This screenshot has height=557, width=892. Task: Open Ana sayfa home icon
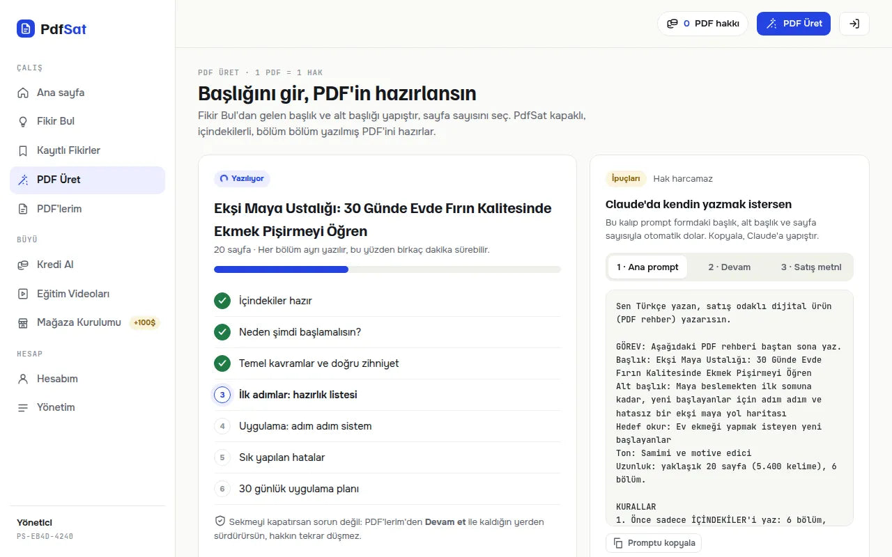coord(23,93)
